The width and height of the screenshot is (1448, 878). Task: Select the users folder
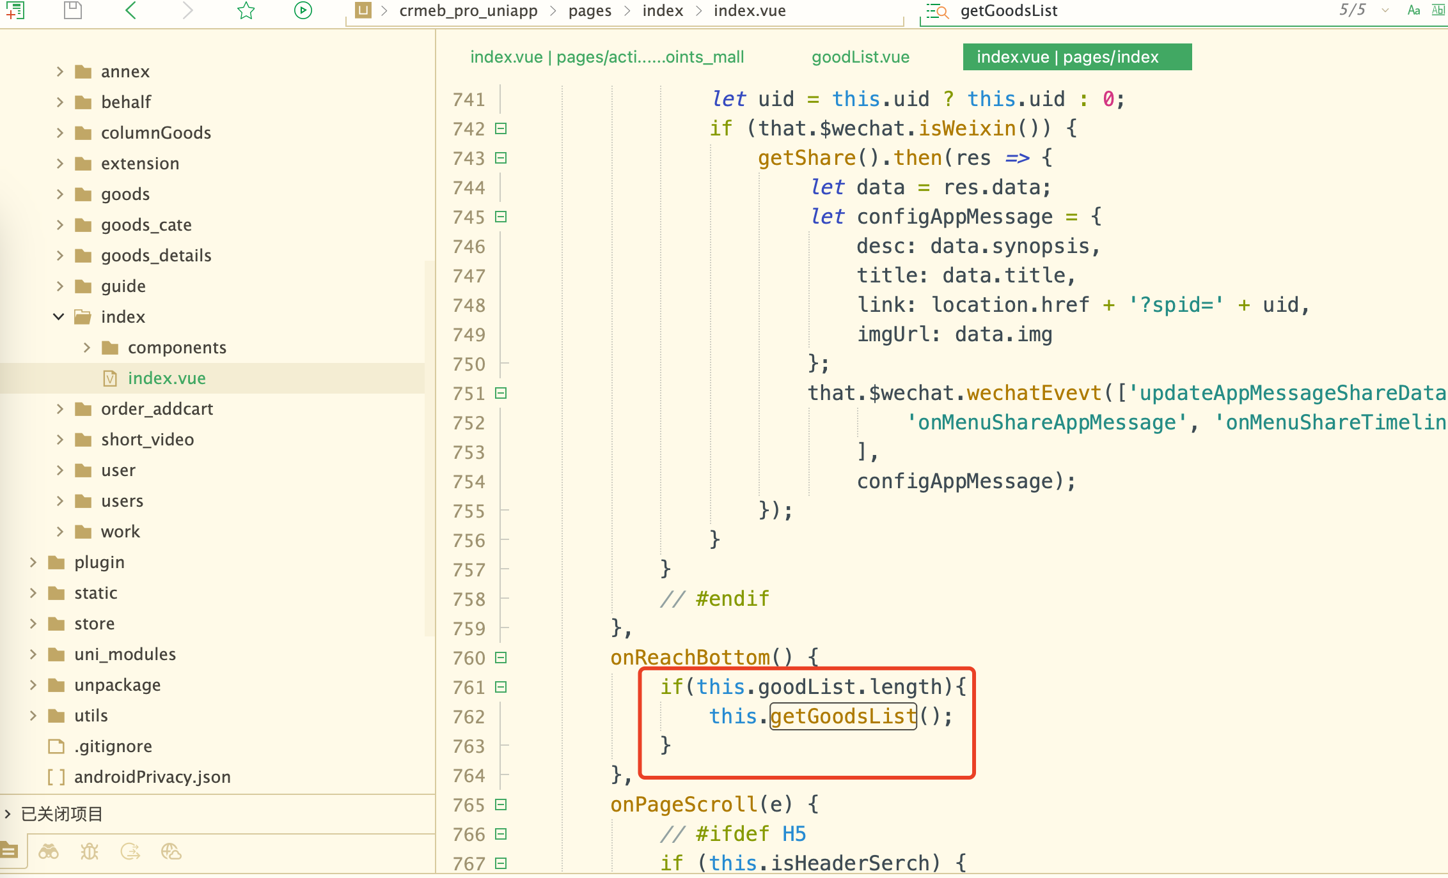click(122, 501)
